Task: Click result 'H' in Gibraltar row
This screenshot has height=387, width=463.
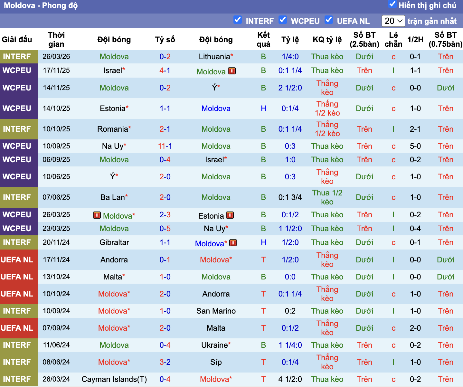Action: [x=263, y=242]
